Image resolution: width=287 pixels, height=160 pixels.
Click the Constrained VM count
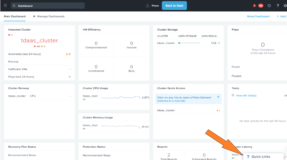click(96, 67)
